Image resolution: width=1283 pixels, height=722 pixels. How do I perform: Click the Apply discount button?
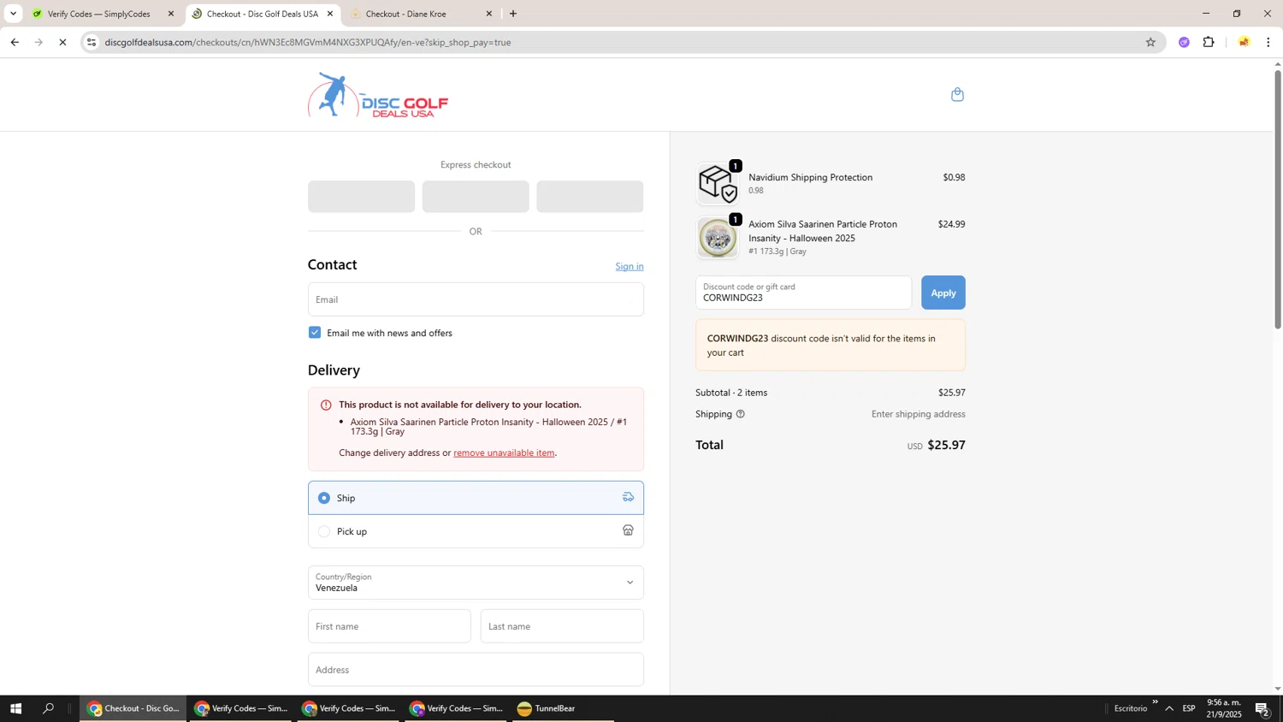pos(943,293)
